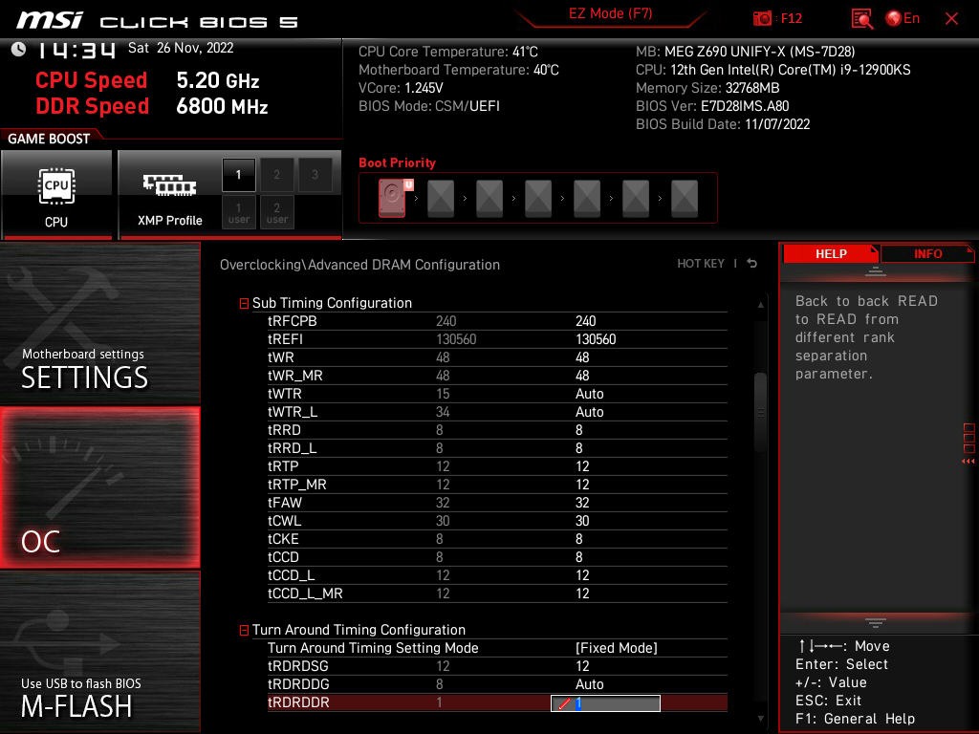Click the fifth boot priority slot
The height and width of the screenshot is (734, 979).
(587, 198)
